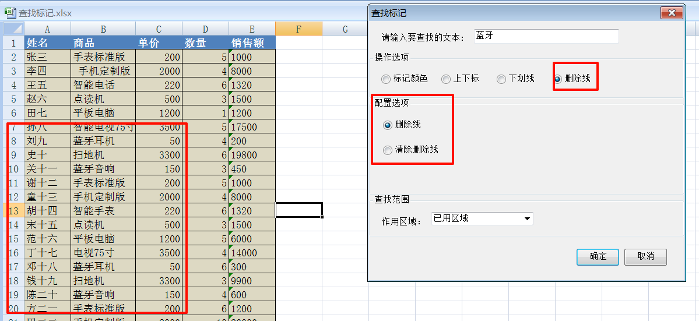Click the active empty cell F13

(x=298, y=210)
